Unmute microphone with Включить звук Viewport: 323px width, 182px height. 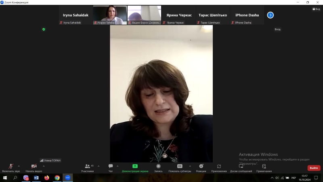click(11, 168)
